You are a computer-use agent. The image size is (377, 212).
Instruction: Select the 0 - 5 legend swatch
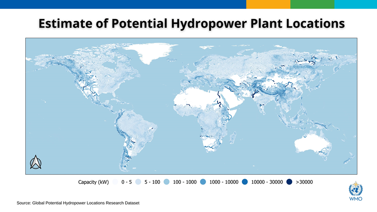tap(115, 182)
